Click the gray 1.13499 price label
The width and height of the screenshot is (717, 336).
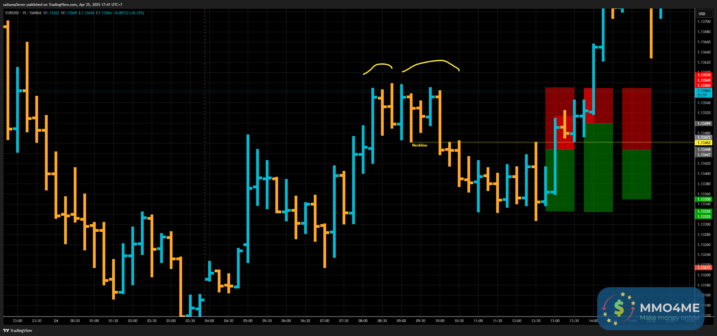coord(704,124)
